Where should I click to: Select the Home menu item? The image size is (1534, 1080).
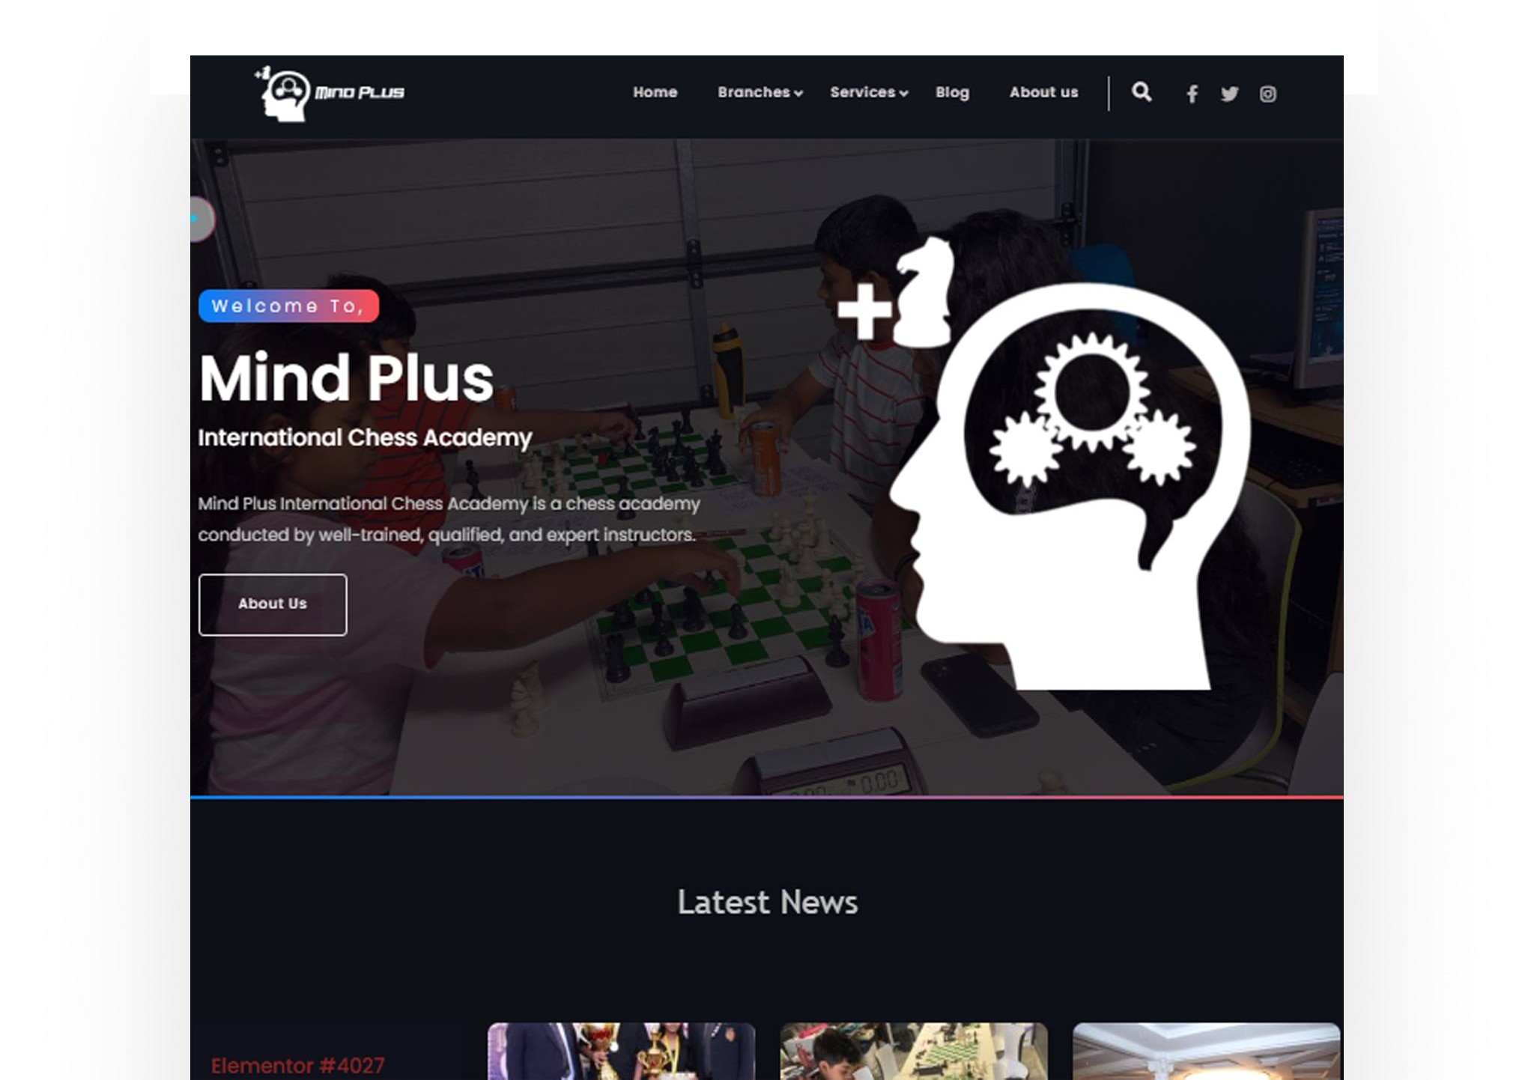click(655, 91)
